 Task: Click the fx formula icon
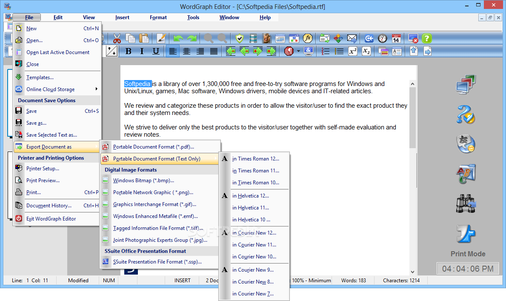(308, 38)
